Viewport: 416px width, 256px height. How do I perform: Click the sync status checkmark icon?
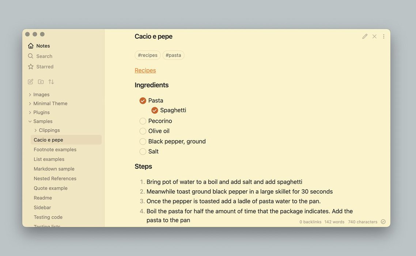383,222
